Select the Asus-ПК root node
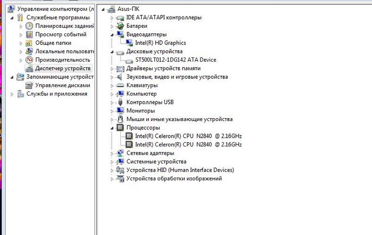 [x=129, y=9]
